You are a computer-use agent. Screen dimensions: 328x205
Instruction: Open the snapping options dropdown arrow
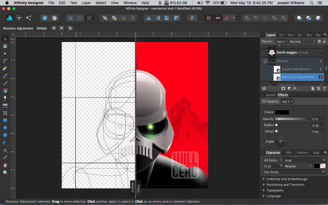234,18
